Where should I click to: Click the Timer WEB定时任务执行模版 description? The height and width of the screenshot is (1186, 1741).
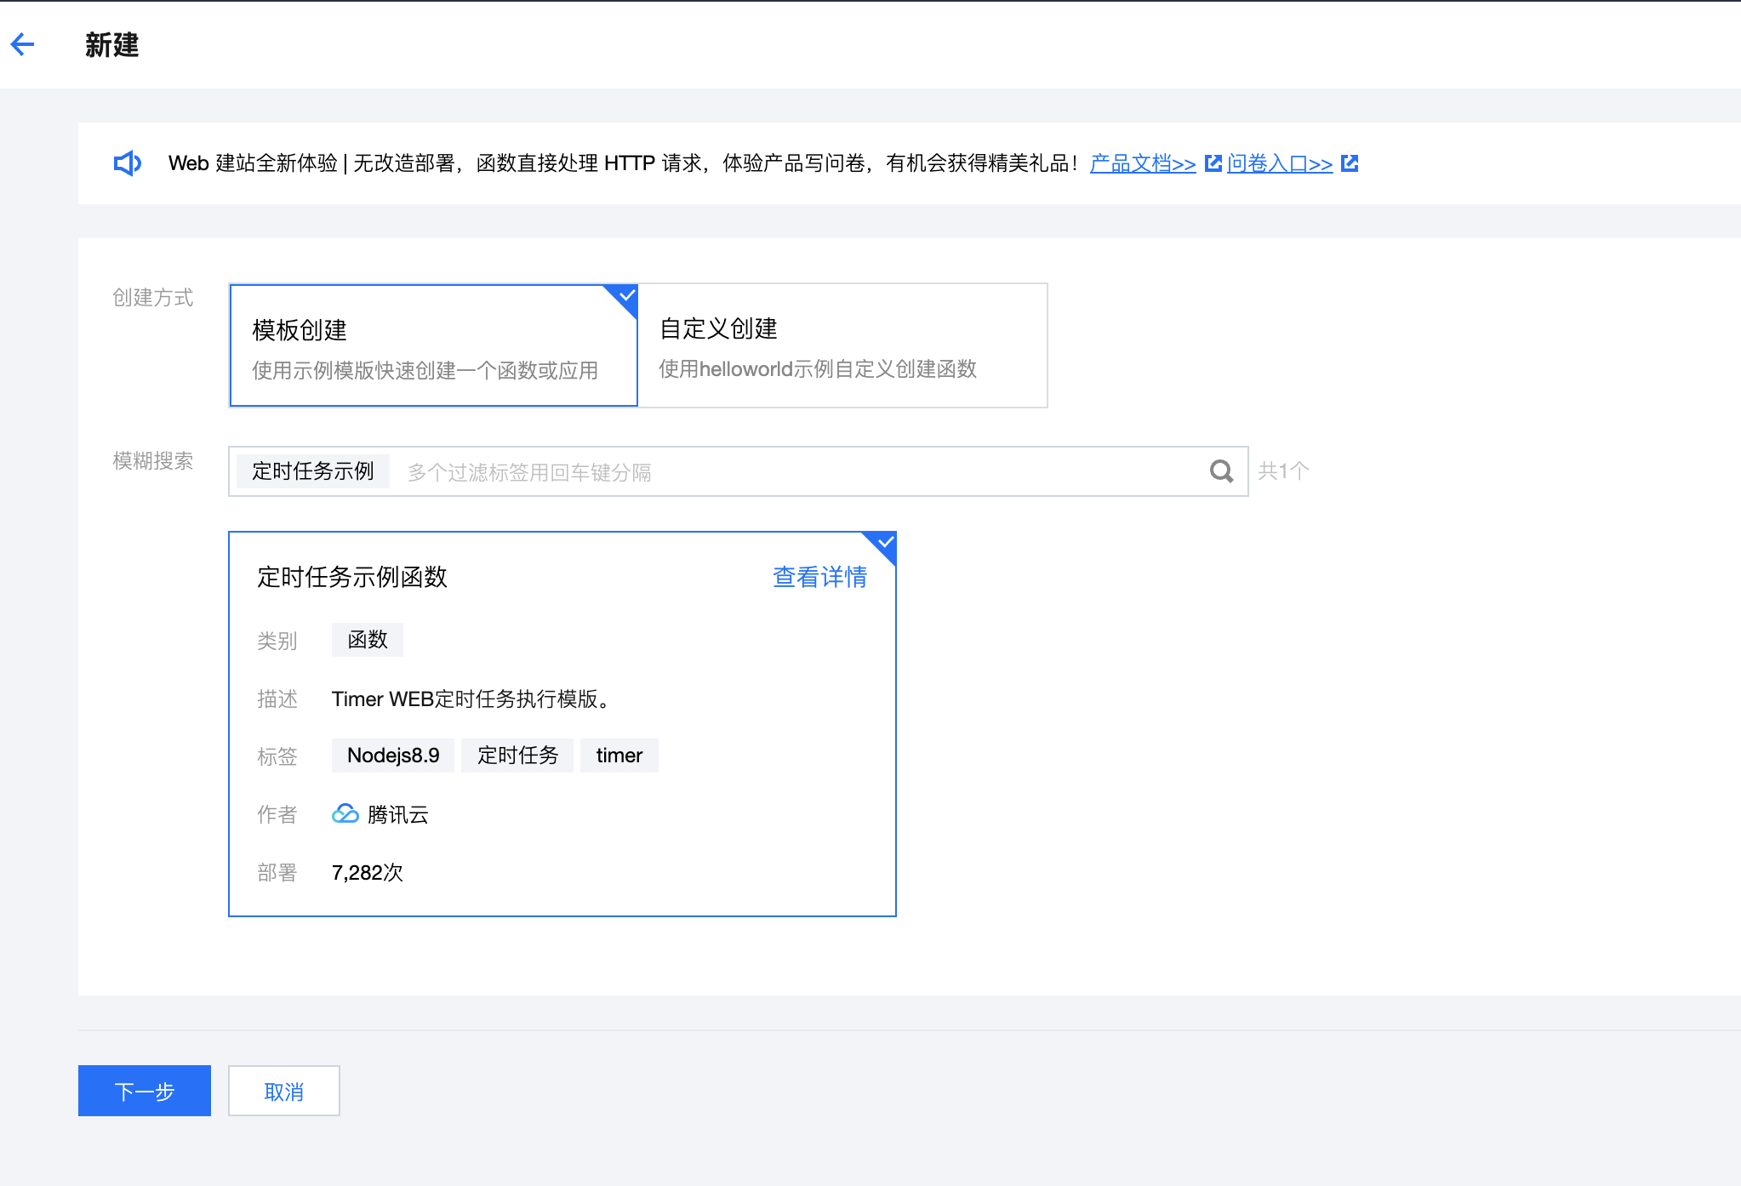click(471, 699)
